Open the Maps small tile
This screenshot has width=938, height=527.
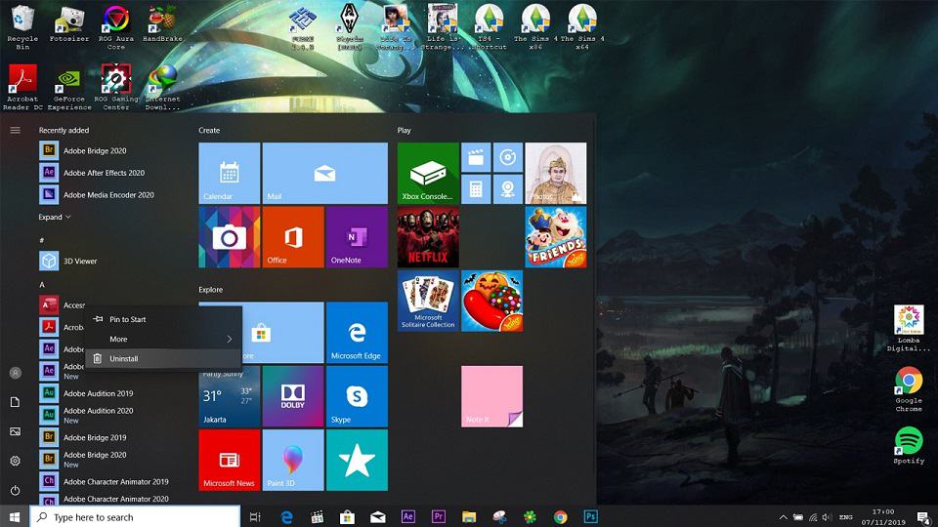[508, 189]
